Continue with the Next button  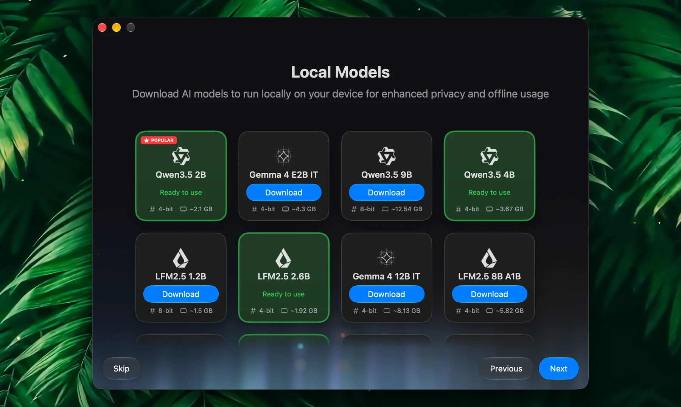tap(559, 368)
